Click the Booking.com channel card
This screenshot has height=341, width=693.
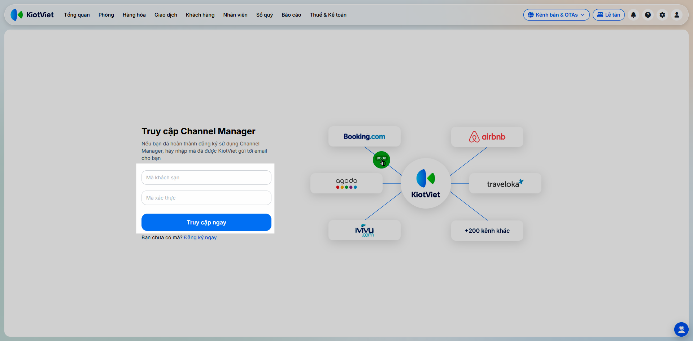coord(365,136)
